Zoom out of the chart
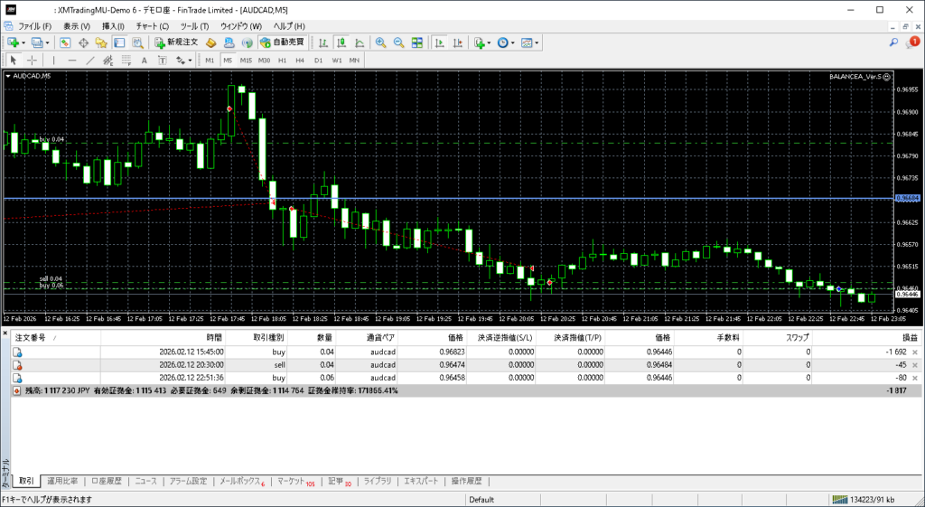The image size is (925, 507). pyautogui.click(x=398, y=42)
